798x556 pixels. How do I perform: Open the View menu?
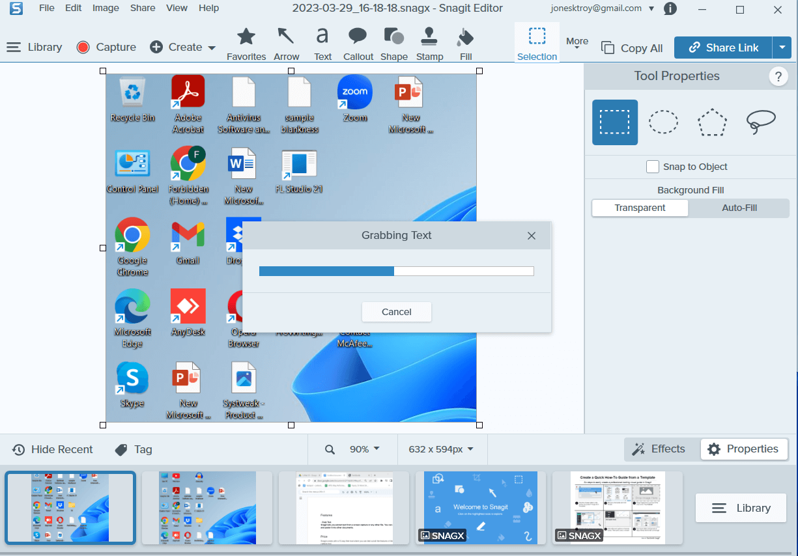pyautogui.click(x=177, y=8)
